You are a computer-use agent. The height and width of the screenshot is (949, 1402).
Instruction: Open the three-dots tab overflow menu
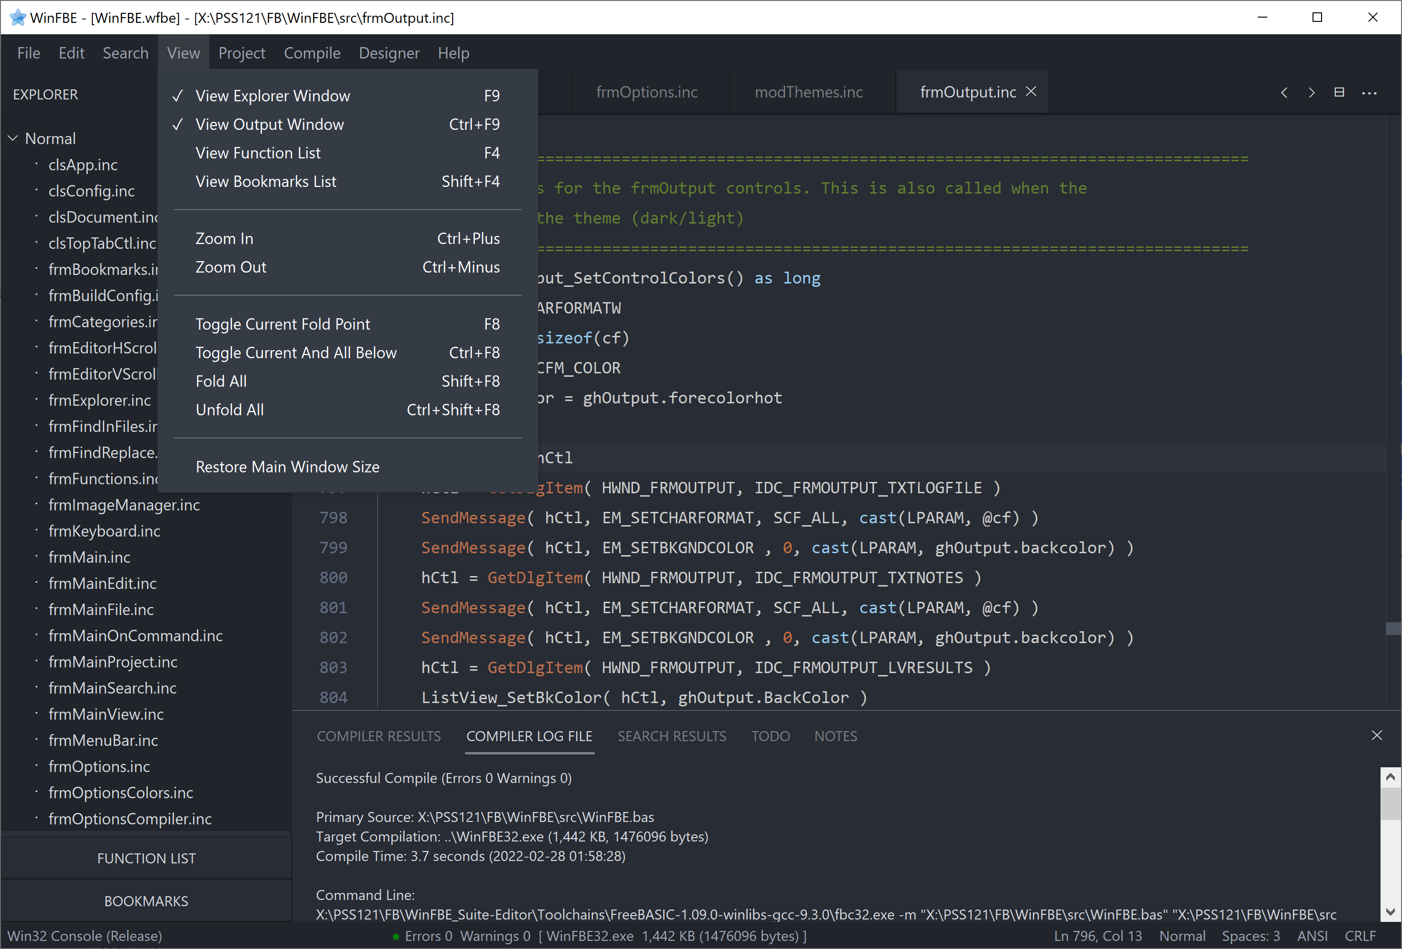point(1369,93)
